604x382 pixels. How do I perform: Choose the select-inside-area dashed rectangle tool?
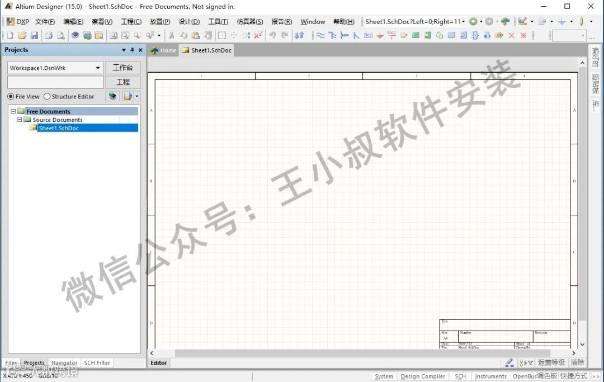coord(222,35)
